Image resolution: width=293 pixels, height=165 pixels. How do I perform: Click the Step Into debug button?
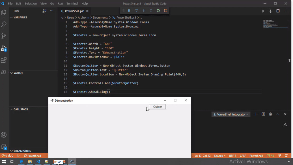(x=143, y=11)
